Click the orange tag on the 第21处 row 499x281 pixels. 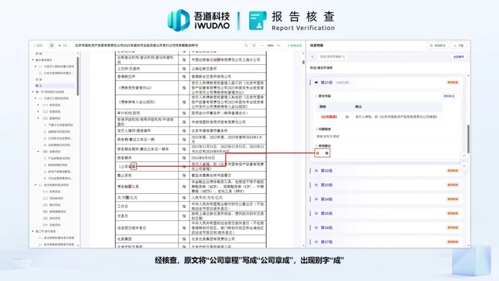point(452,82)
